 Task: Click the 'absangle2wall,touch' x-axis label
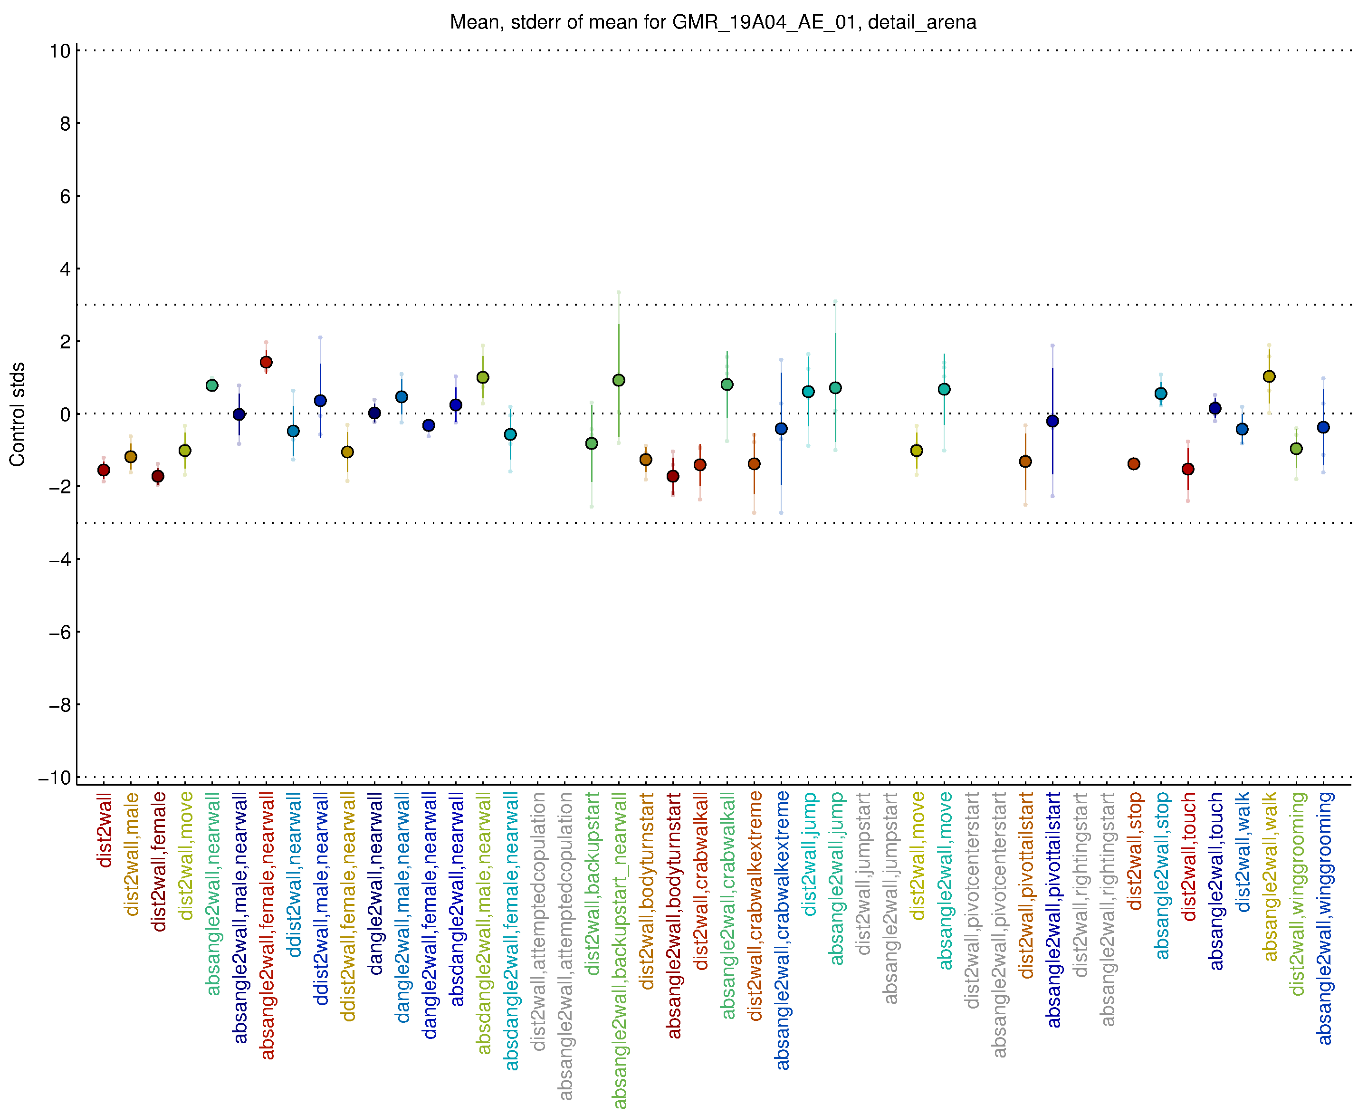1215,881
